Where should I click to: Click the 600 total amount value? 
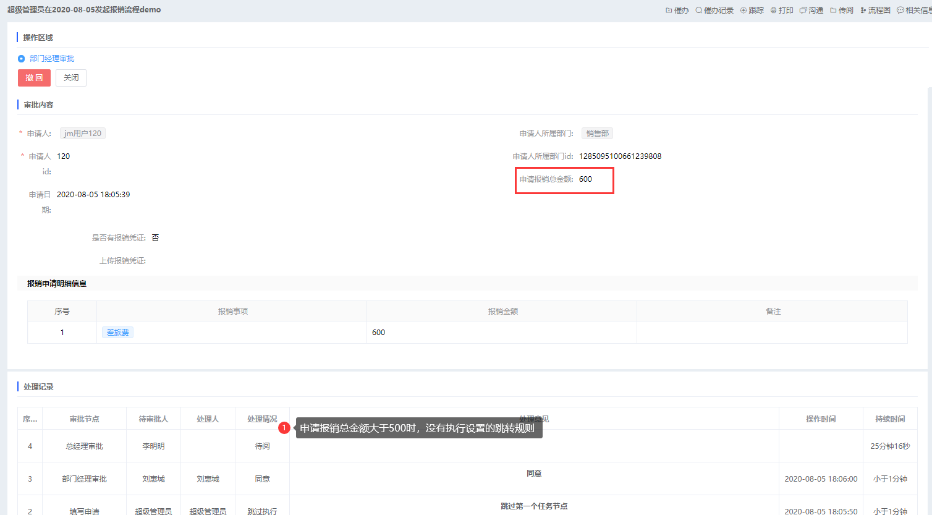(x=585, y=179)
